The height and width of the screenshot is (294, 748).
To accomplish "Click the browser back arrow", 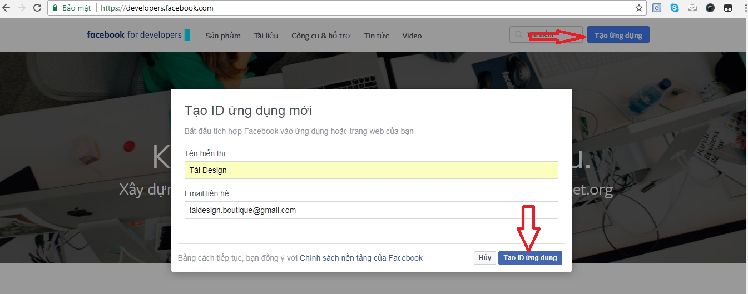I will coord(7,8).
